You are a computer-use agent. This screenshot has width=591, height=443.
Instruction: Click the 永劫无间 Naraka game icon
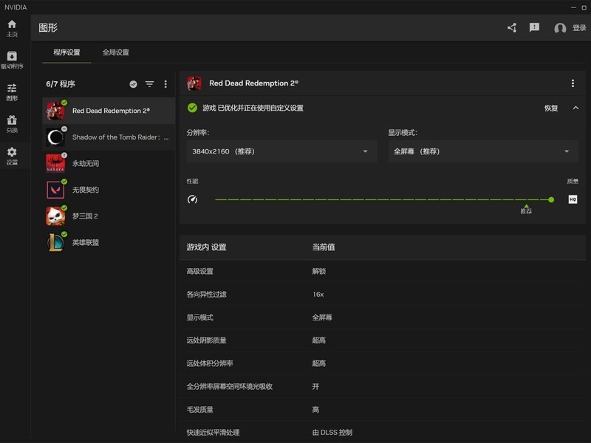(55, 163)
